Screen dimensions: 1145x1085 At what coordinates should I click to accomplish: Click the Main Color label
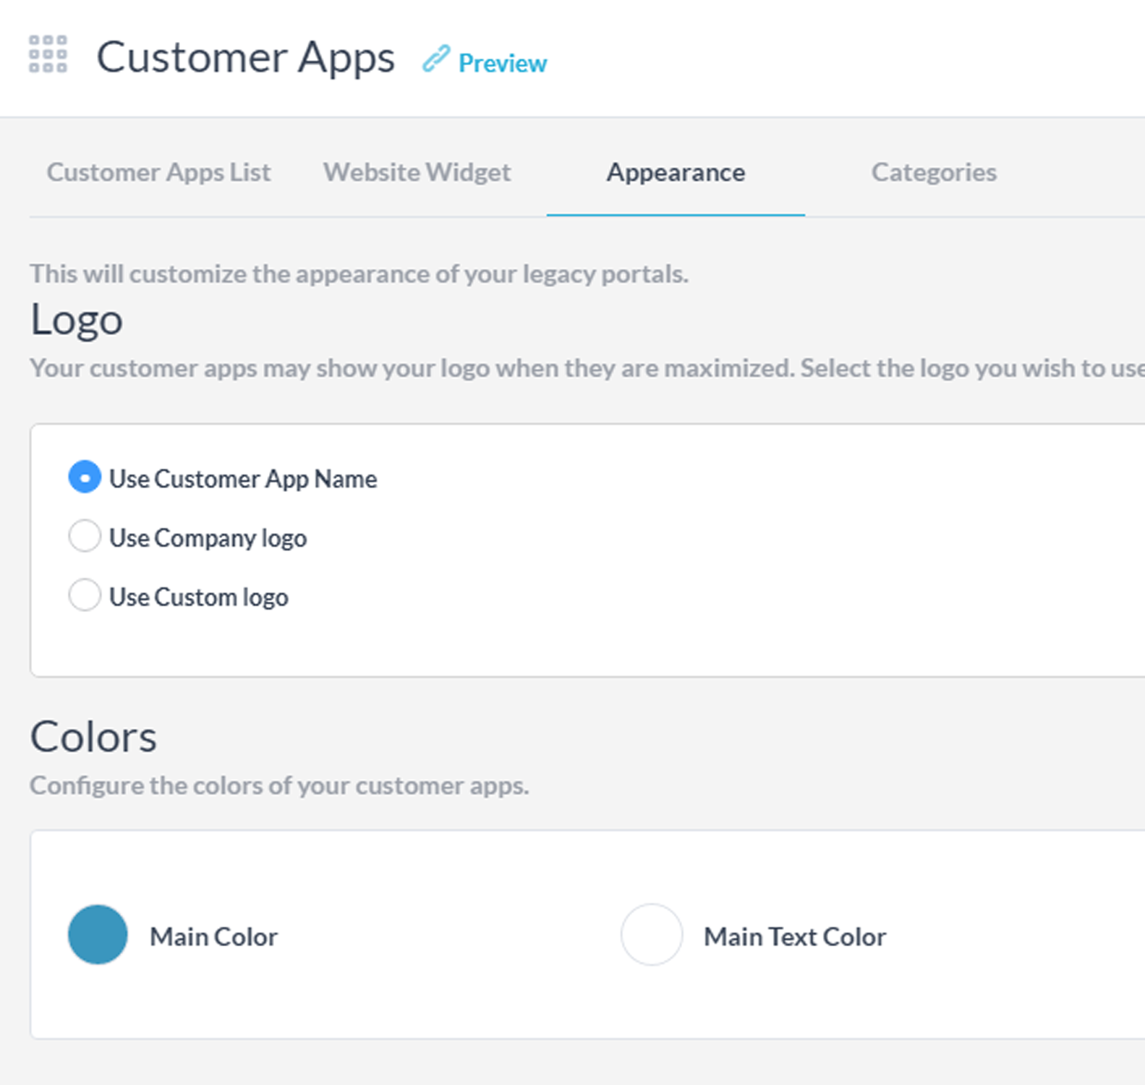coord(213,937)
